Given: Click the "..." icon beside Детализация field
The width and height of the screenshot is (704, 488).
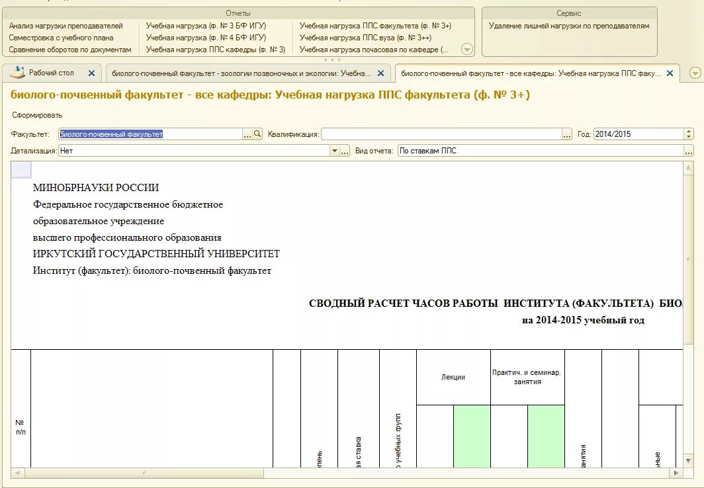Looking at the screenshot, I should 345,150.
